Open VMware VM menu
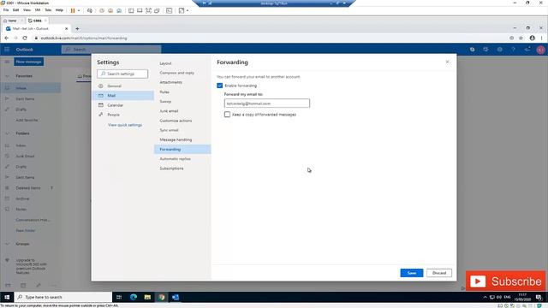The image size is (548, 308). pos(38,10)
